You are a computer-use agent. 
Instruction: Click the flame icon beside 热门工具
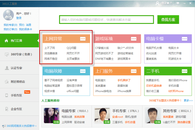[6, 41]
